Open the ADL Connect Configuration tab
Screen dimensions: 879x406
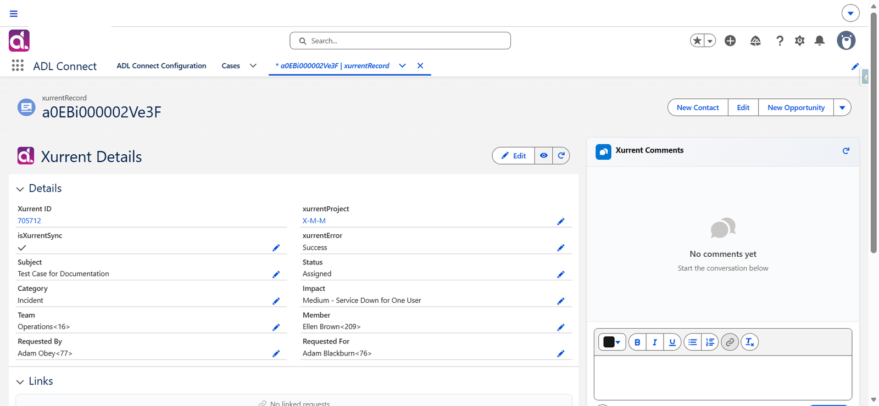[x=162, y=66]
